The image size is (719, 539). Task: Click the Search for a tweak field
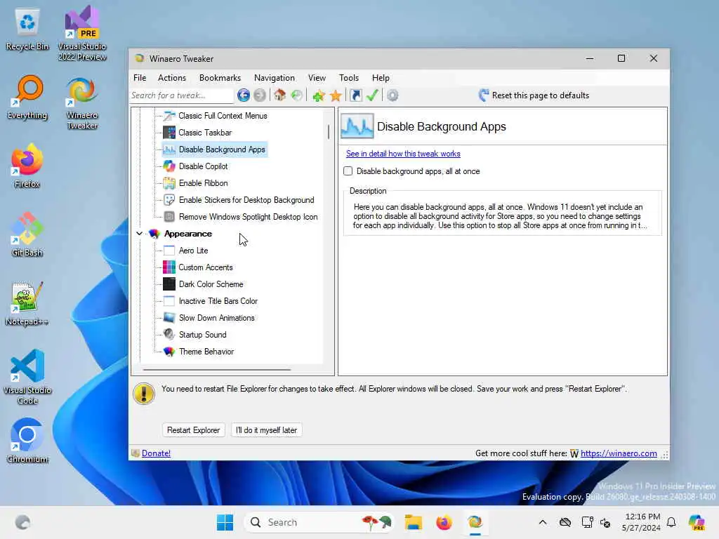pyautogui.click(x=182, y=95)
